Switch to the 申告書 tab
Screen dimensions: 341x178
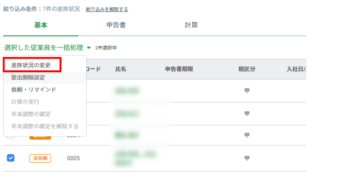tap(116, 25)
